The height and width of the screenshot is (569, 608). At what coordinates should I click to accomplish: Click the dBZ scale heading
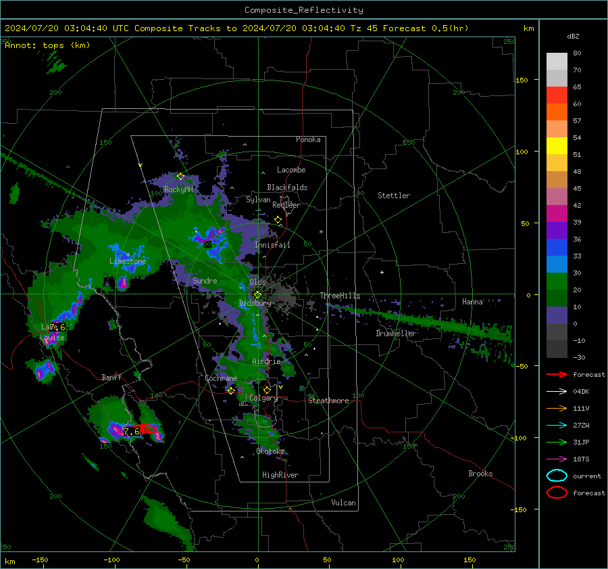573,36
